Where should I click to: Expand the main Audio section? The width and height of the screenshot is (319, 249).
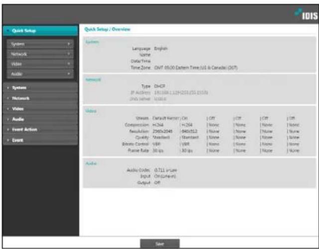tap(40, 119)
